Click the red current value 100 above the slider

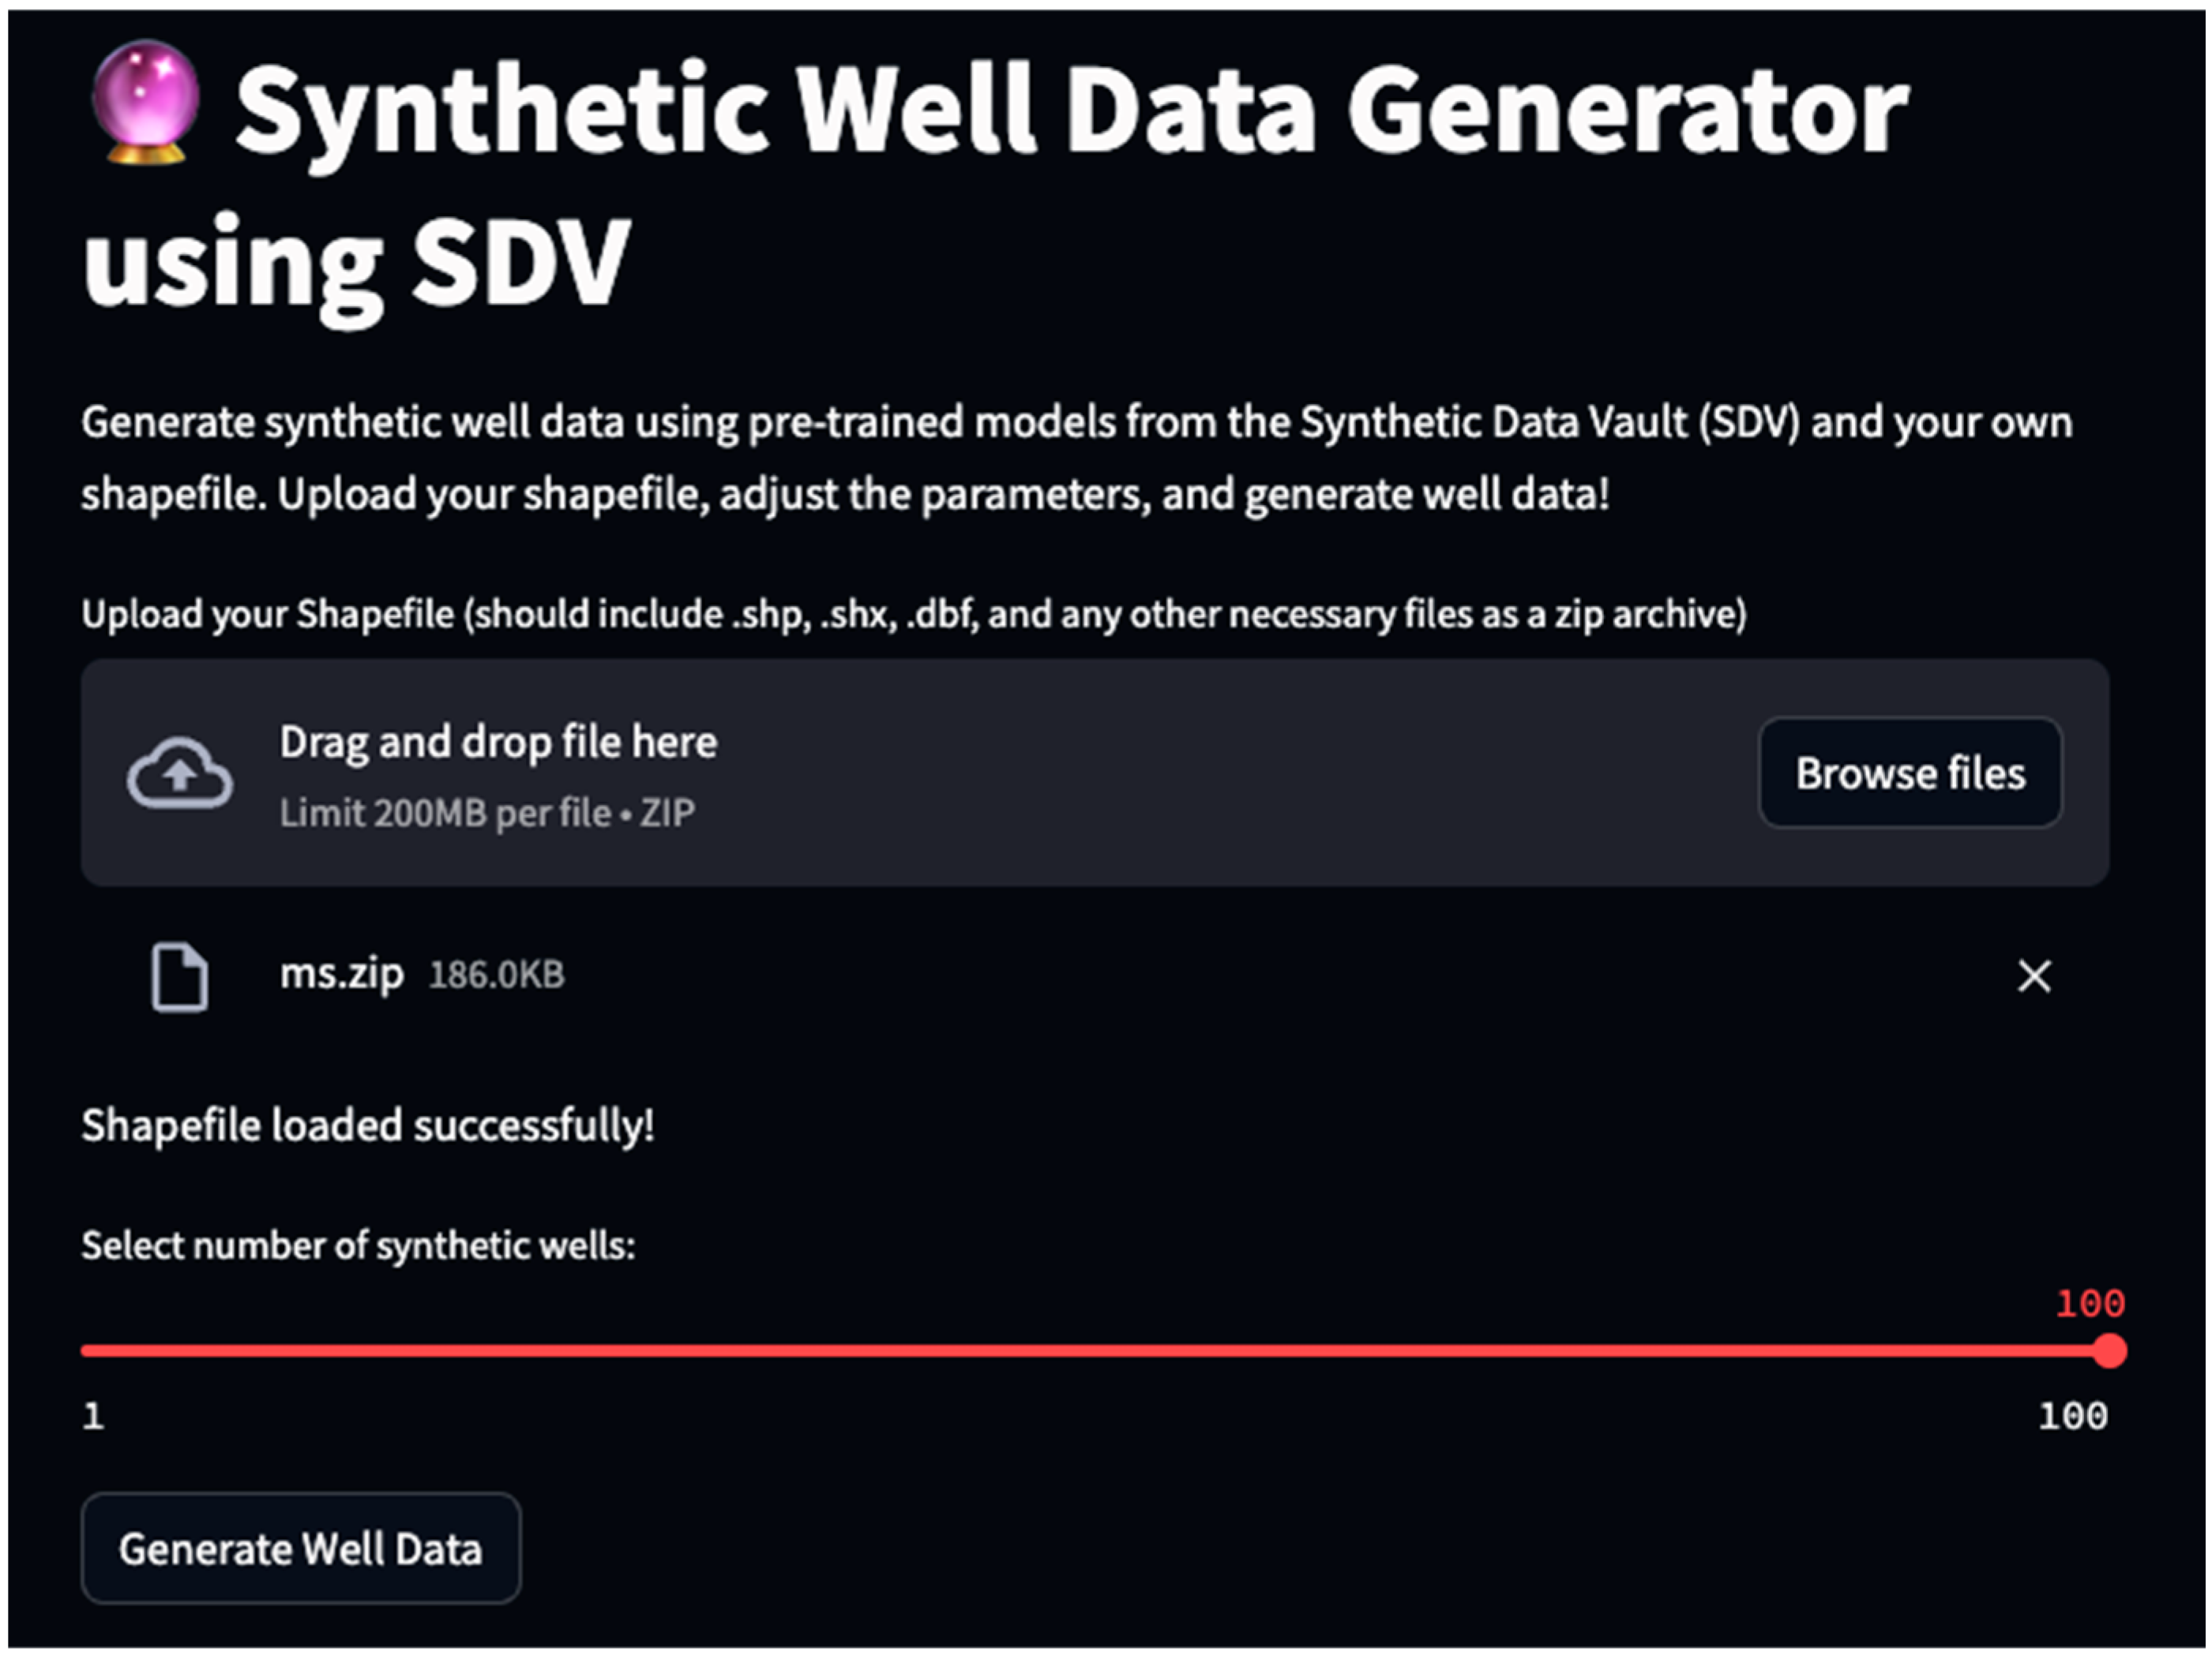point(2089,1303)
